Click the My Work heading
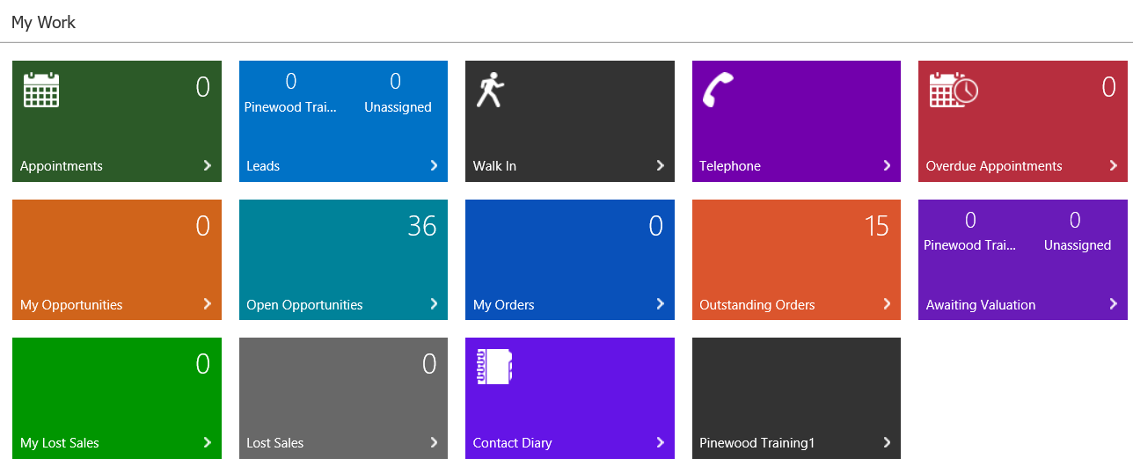 (x=44, y=23)
